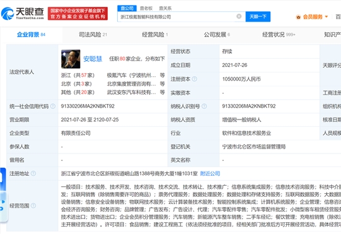Viewport: 341px width, 234px height.
Task: Click the 浙江（共57家） region count
Action: (x=78, y=76)
